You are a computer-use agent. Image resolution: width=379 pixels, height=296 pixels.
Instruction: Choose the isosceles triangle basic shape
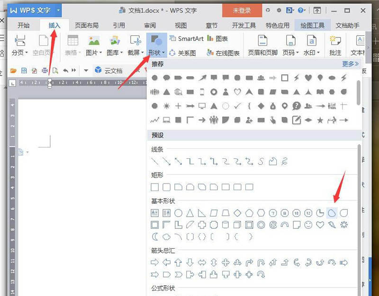(x=190, y=213)
